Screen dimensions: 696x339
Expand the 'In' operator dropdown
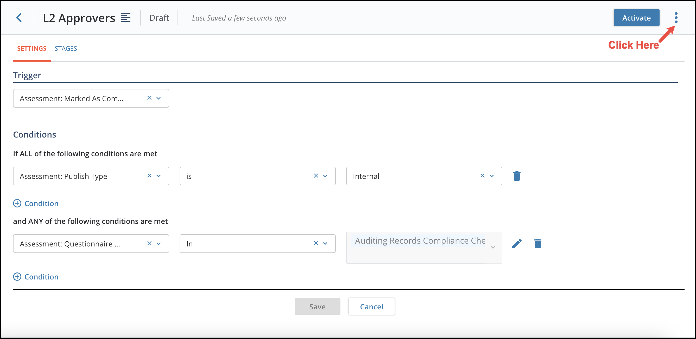point(325,243)
